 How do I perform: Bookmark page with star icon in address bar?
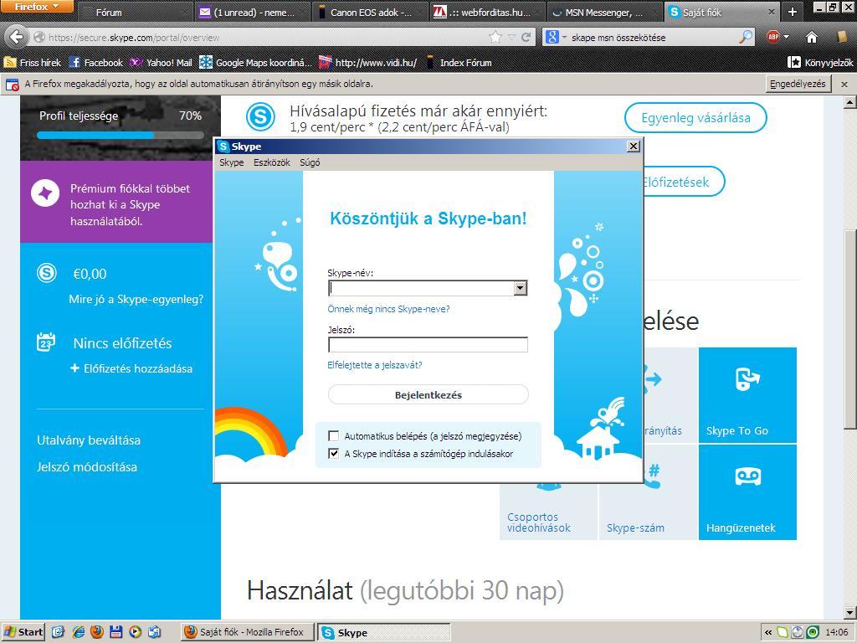tap(495, 37)
